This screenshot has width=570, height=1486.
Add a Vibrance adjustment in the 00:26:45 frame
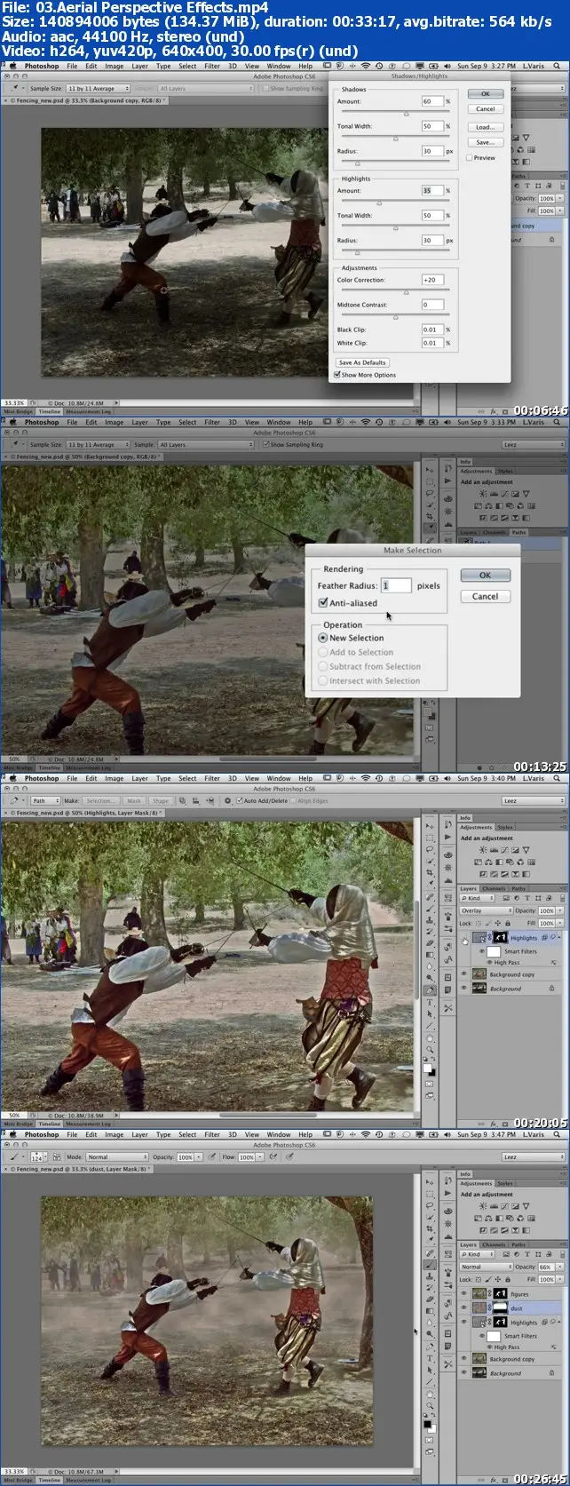point(526,1206)
